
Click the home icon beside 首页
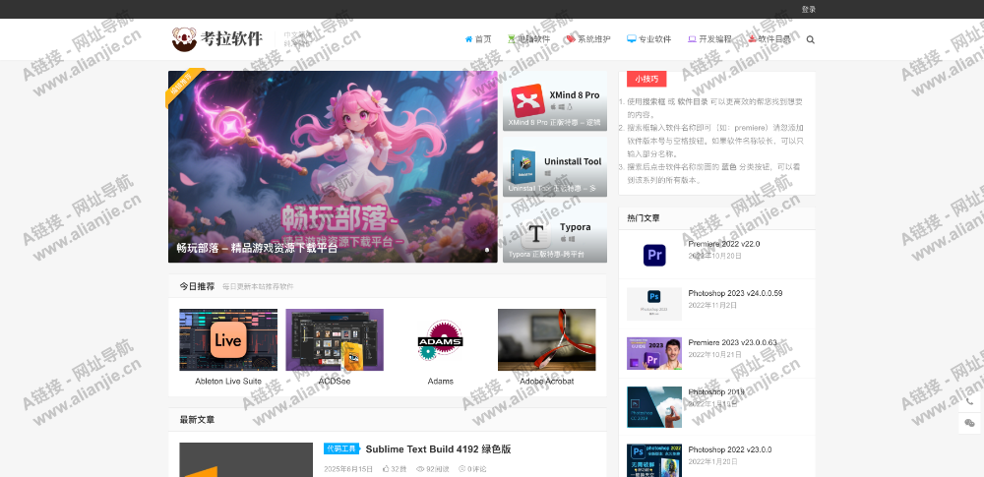[x=468, y=39]
